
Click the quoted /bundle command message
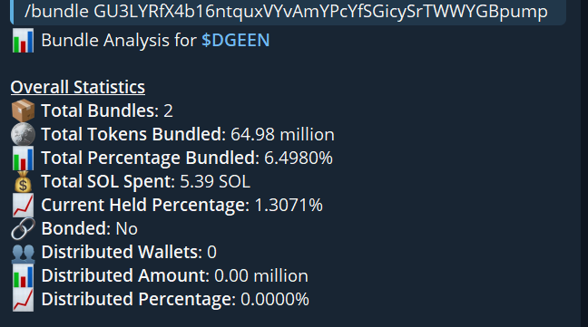[x=288, y=11]
